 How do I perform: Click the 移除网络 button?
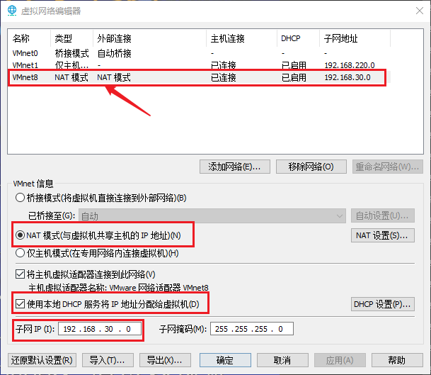311,167
